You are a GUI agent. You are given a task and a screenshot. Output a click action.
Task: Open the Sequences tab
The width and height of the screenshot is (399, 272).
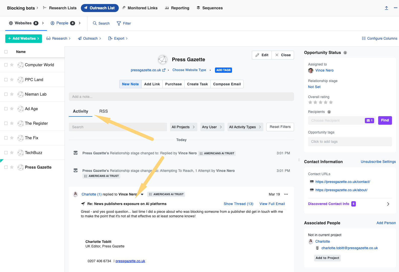210,8
